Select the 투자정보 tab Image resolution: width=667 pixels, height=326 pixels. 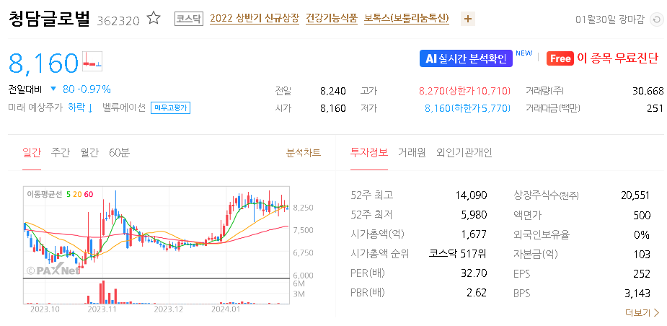[369, 153]
